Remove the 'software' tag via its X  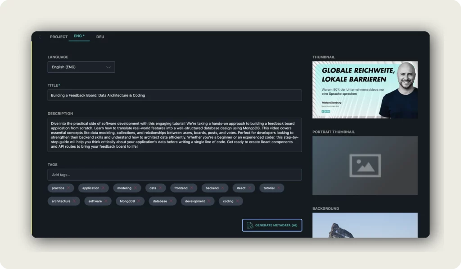point(106,201)
